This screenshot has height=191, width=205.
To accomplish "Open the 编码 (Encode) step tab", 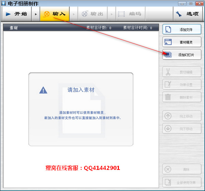I will [x=131, y=14].
